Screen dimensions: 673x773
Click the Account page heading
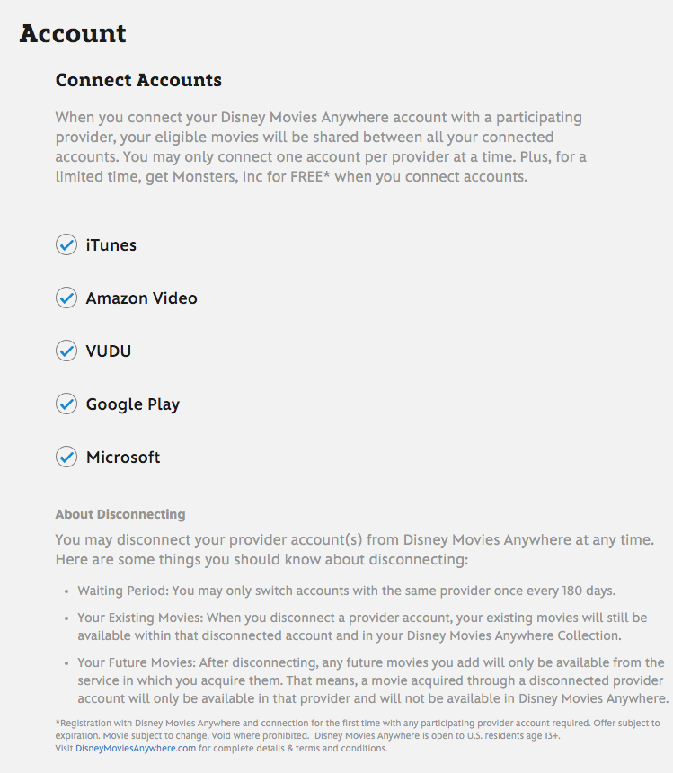[73, 34]
